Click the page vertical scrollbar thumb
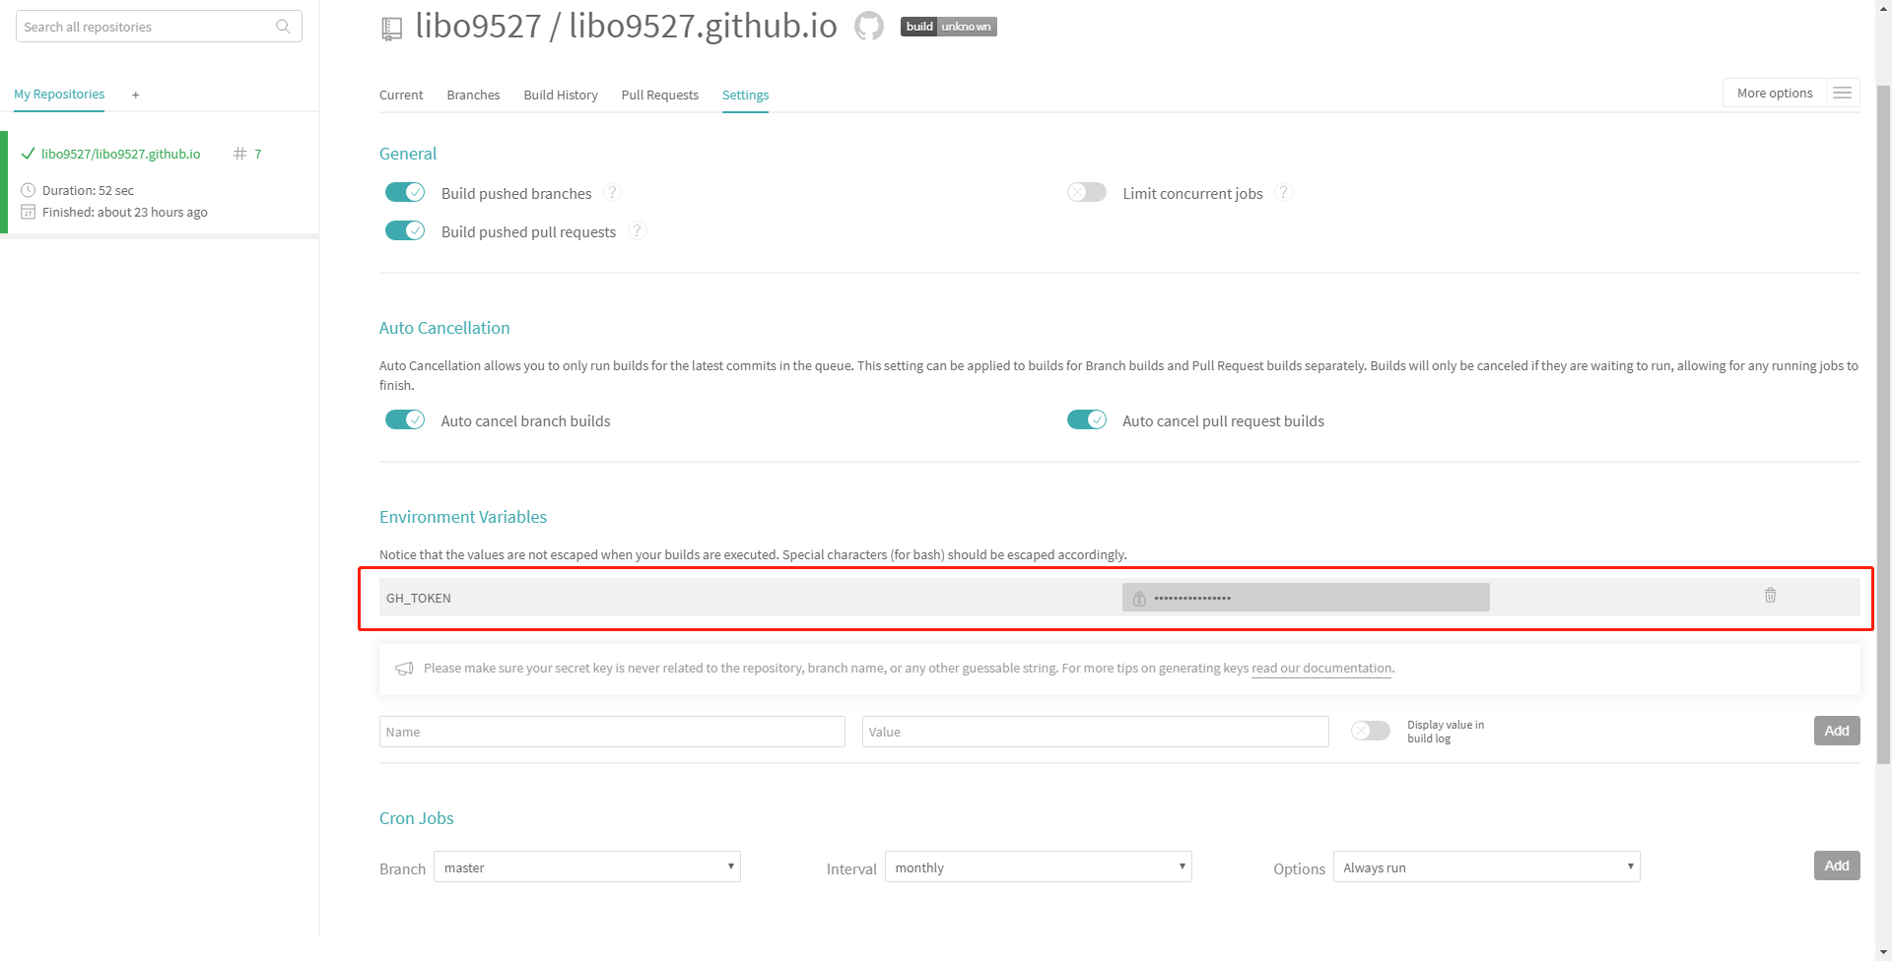 click(x=1883, y=423)
